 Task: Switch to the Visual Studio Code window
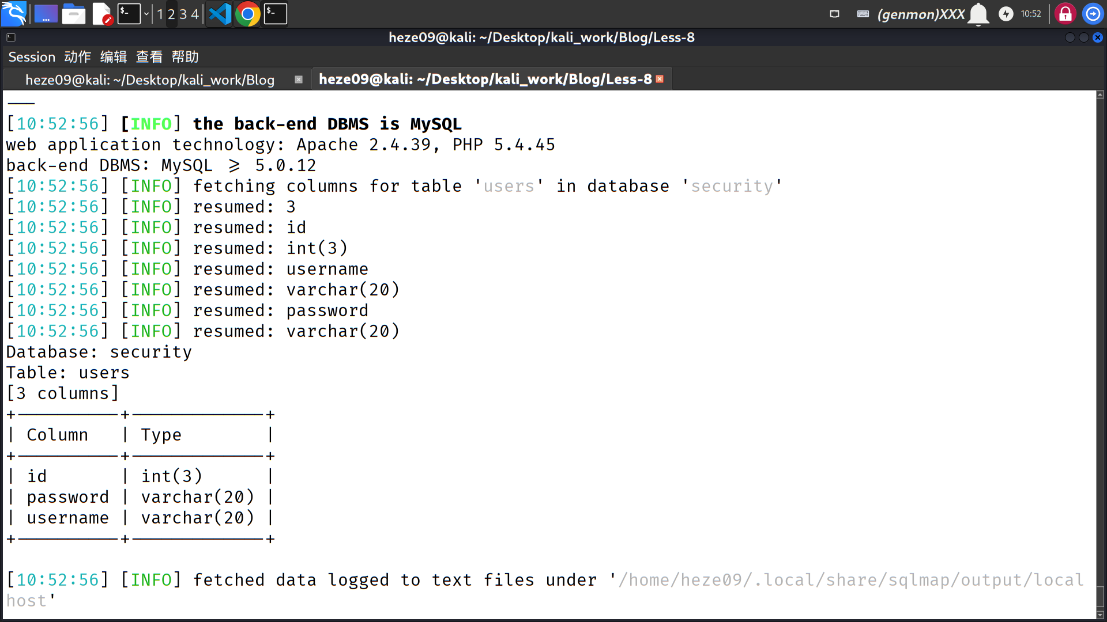220,14
